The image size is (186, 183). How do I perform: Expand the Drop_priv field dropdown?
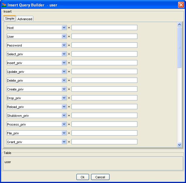pyautogui.click(x=64, y=98)
